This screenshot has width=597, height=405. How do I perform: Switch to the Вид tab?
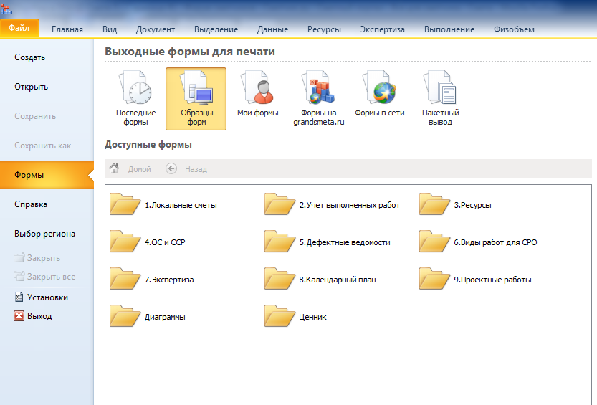click(x=110, y=29)
